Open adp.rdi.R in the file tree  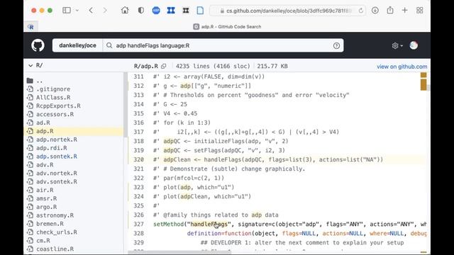click(x=51, y=148)
